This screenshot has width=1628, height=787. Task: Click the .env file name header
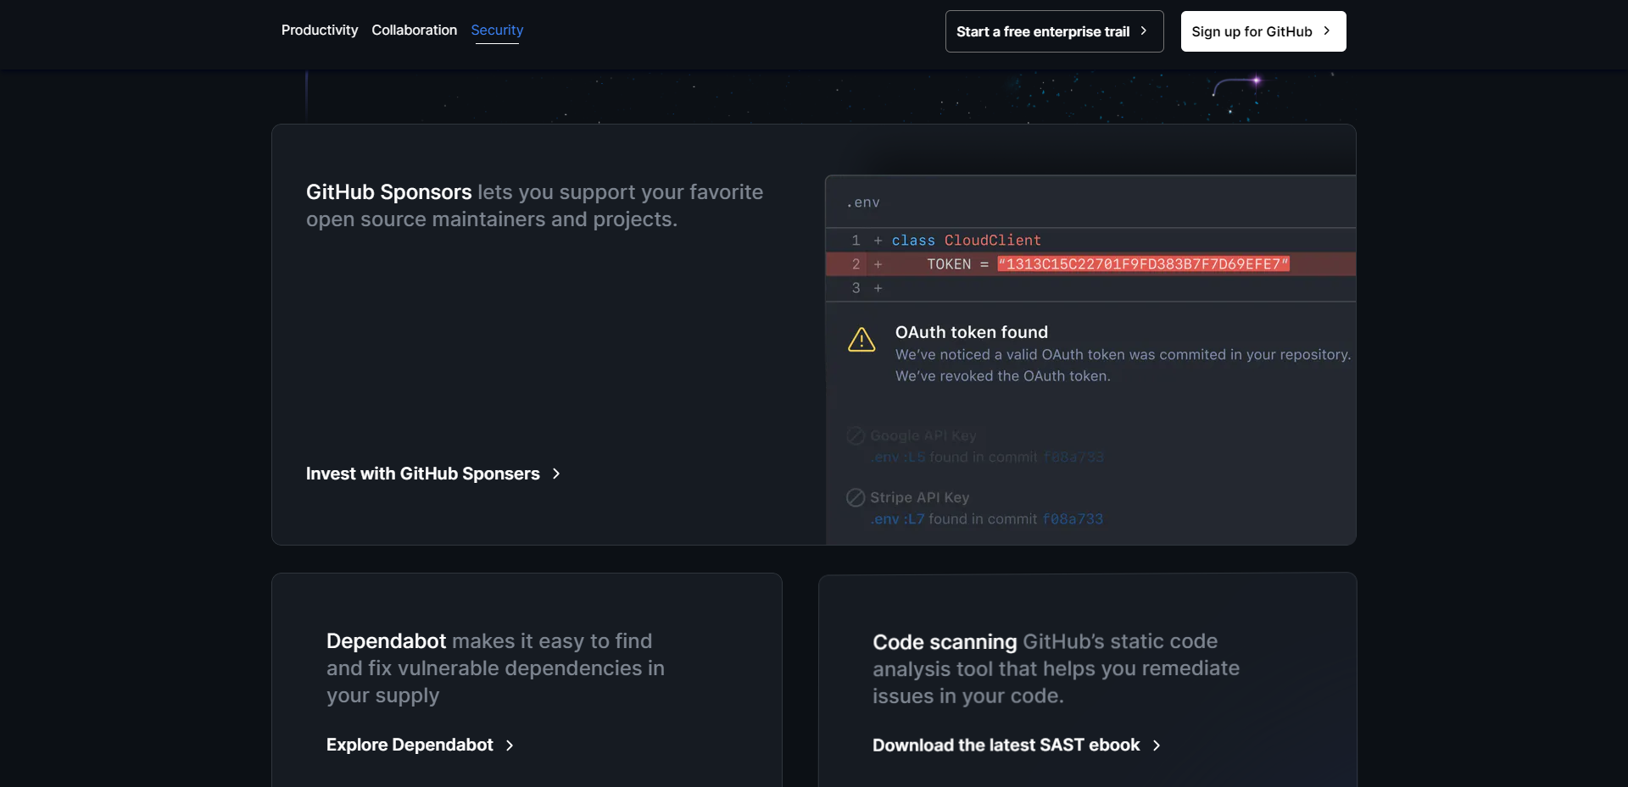(x=863, y=202)
